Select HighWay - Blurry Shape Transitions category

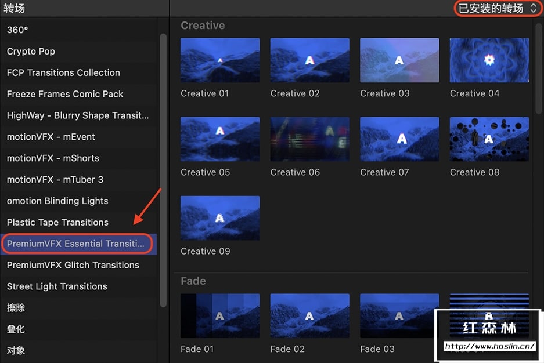click(x=78, y=115)
